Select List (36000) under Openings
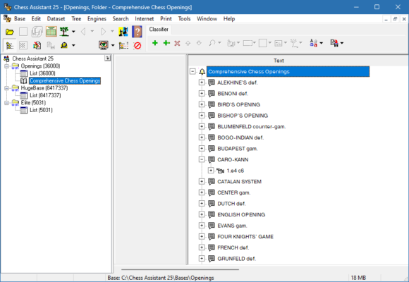This screenshot has height=282, width=409. coord(42,73)
